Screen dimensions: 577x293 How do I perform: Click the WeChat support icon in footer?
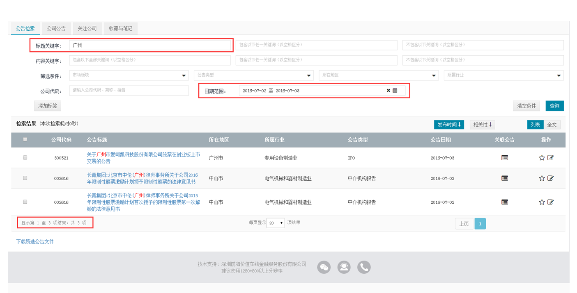[324, 267]
